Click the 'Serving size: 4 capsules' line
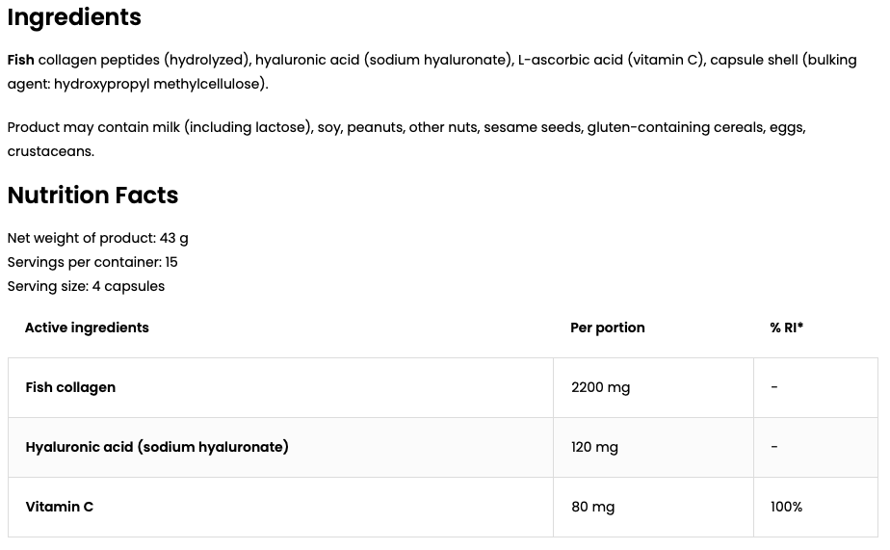The image size is (890, 550). tap(86, 286)
